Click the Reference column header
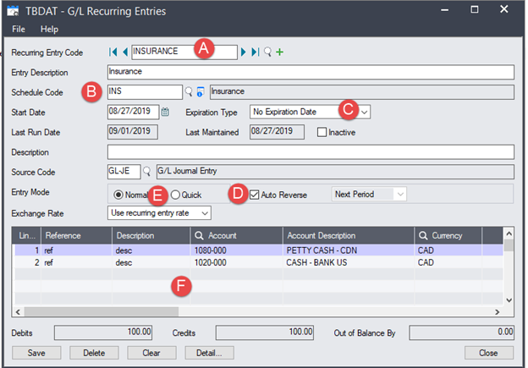 pos(76,235)
